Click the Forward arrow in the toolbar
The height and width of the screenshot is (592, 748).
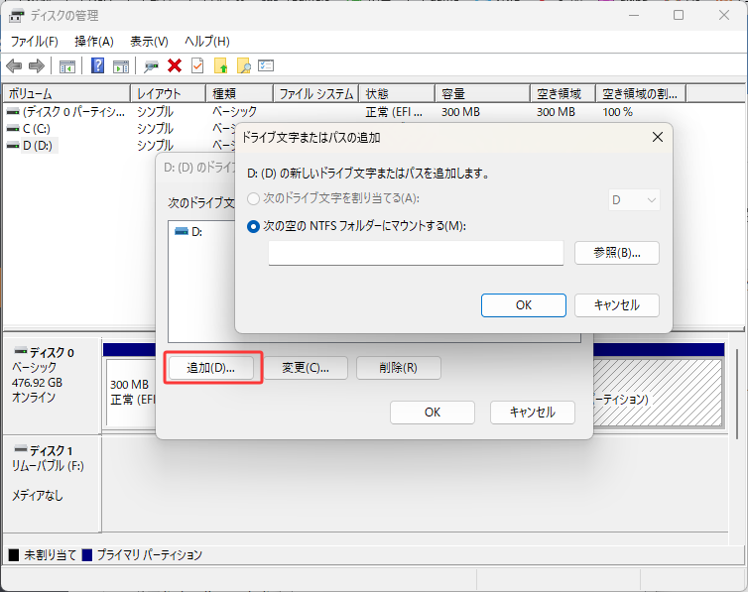(37, 65)
